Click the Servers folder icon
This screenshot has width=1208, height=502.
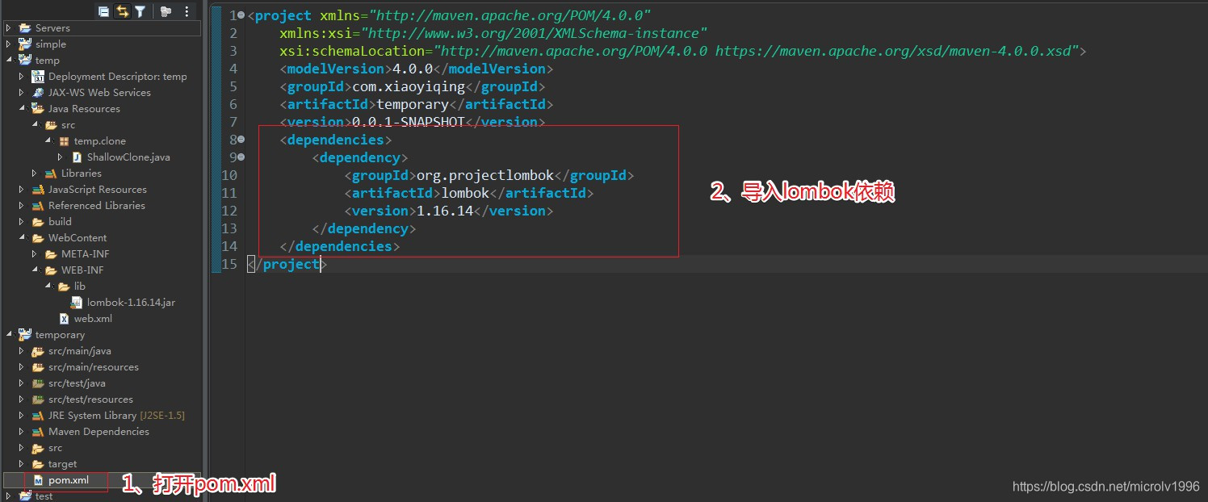point(24,28)
